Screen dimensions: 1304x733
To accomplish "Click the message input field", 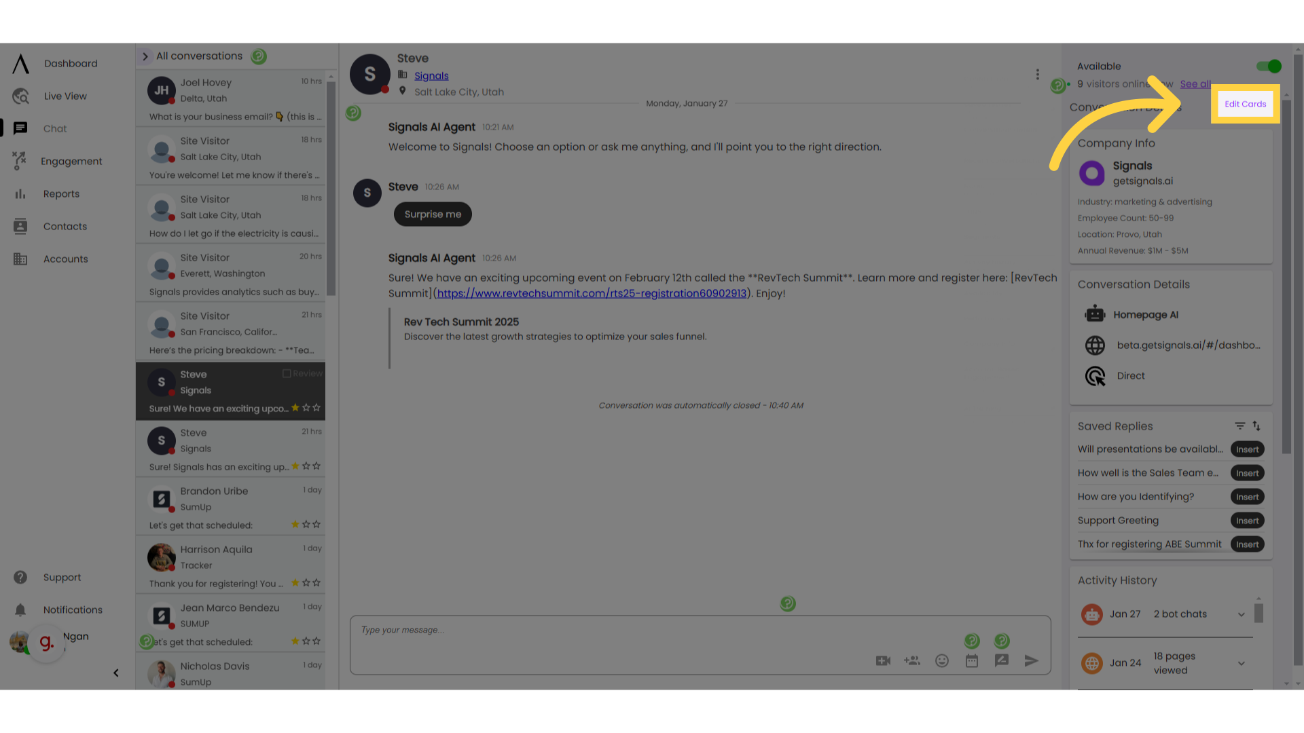I will point(702,629).
